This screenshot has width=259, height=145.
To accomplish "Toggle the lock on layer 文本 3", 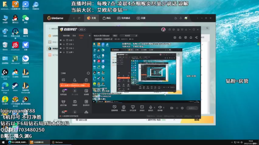I will 64,44.
